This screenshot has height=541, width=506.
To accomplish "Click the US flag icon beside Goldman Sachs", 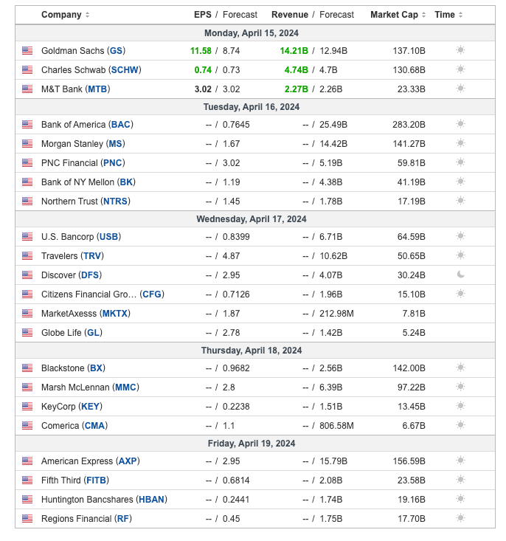I will pyautogui.click(x=27, y=51).
